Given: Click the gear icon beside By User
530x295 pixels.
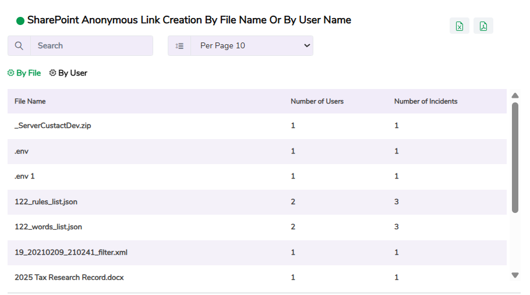Looking at the screenshot, I should click(52, 73).
